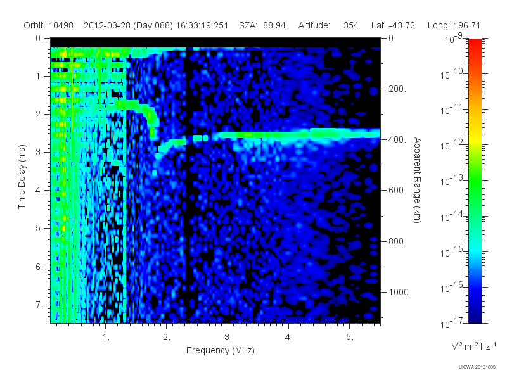The height and width of the screenshot is (380, 507).
Task: Click the colorbar units label 'V² m⁻² Hz⁻¹'
Action: point(473,346)
